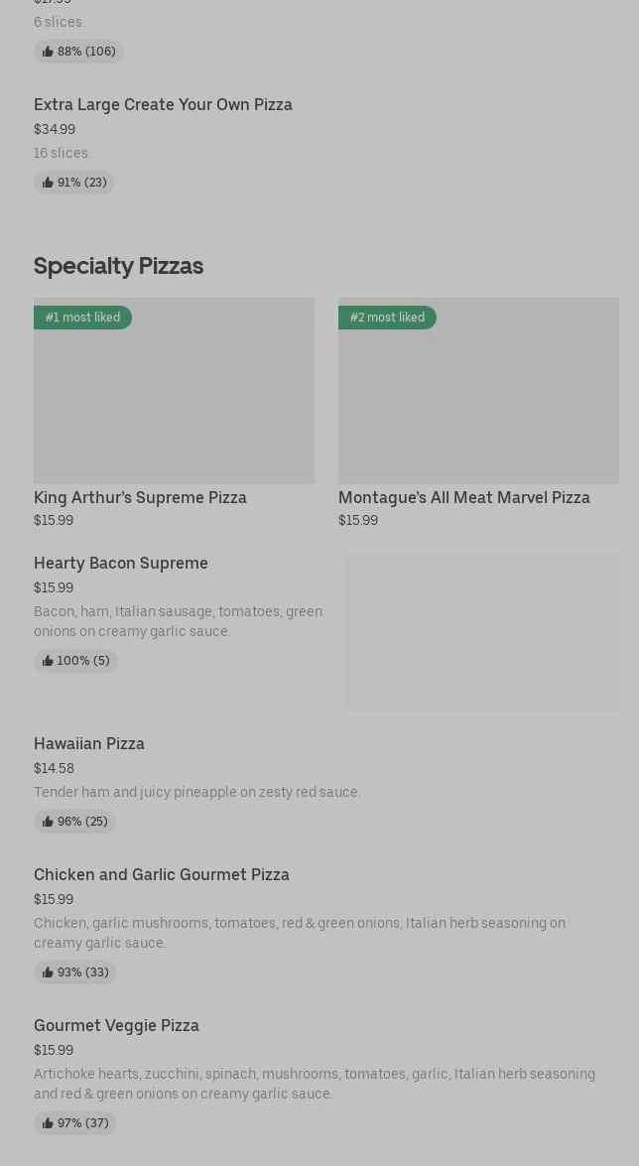The height and width of the screenshot is (1166, 639).
Task: Click the Hearty Bacon Supreme title
Action: [x=121, y=563]
